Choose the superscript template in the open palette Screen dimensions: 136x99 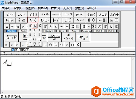click(30, 26)
